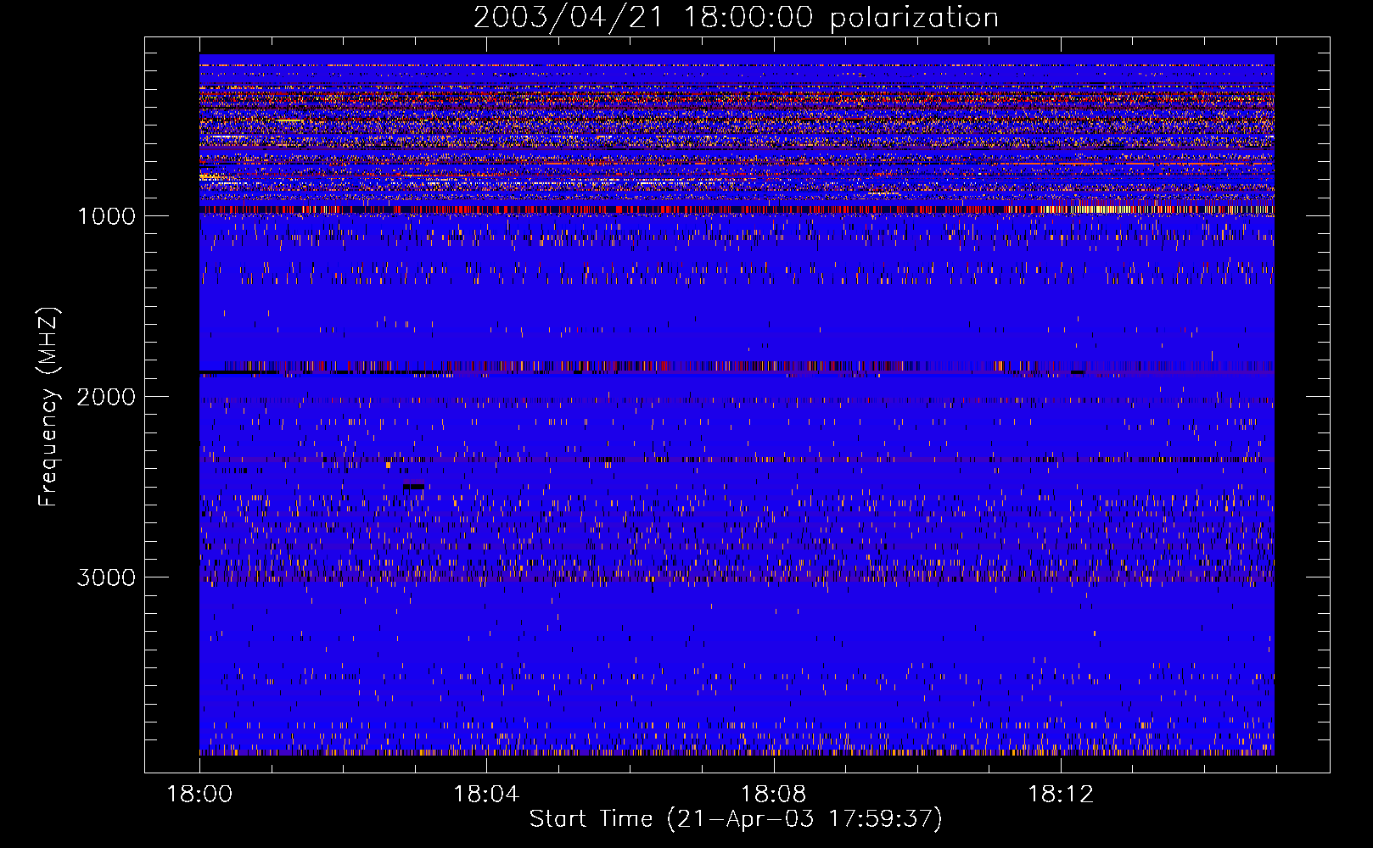Click the 18:04 time tick label
This screenshot has height=848, width=1373.
pyautogui.click(x=486, y=795)
